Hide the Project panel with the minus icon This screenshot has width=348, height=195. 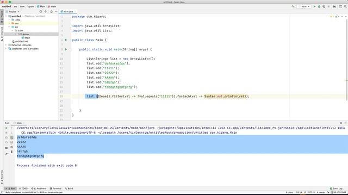(56, 11)
